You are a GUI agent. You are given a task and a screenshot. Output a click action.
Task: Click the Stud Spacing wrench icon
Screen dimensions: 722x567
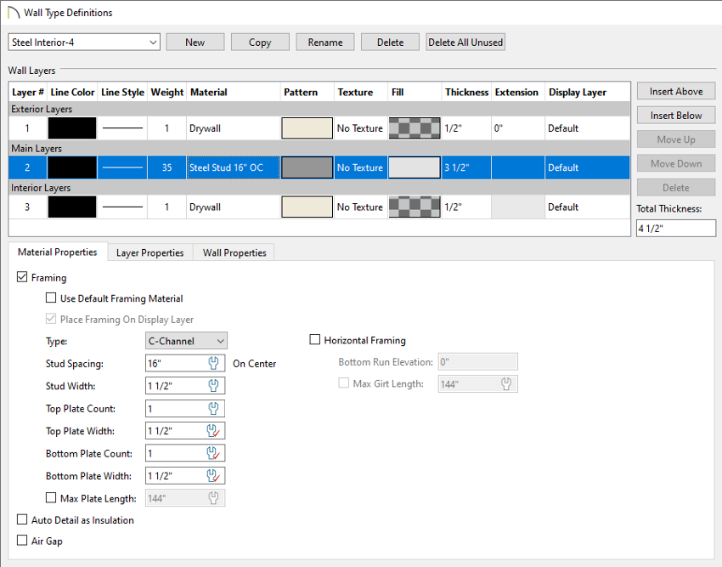coord(213,363)
